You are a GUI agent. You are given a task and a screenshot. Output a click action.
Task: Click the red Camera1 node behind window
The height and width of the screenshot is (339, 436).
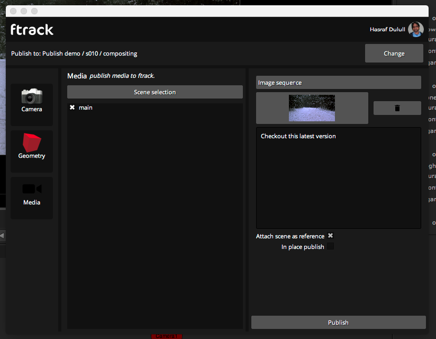coord(167,336)
